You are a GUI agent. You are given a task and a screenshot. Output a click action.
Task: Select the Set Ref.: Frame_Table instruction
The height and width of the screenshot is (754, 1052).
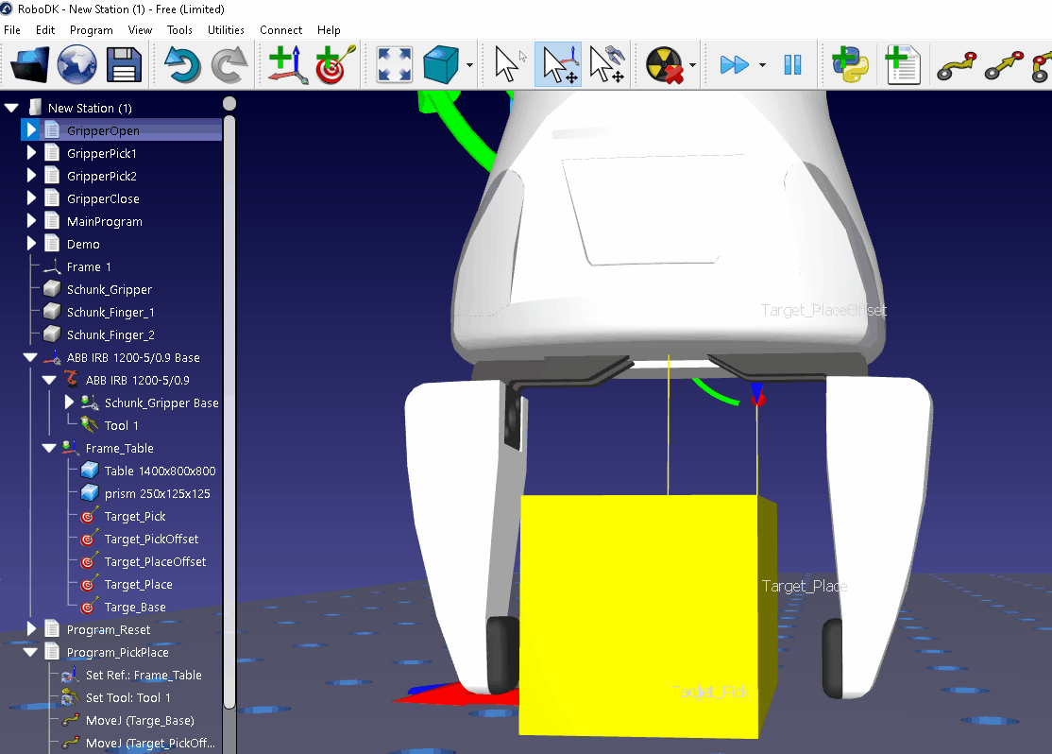pos(143,675)
